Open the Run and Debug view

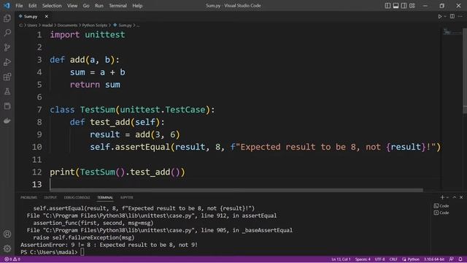click(7, 62)
